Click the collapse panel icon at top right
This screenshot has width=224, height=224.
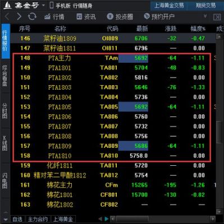[217, 17]
